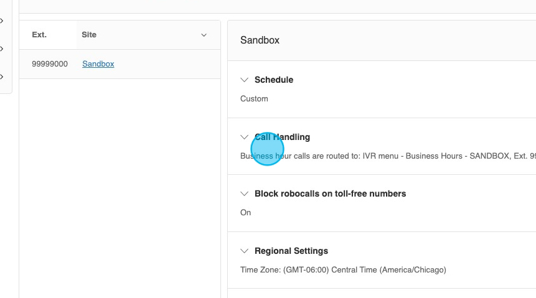This screenshot has height=298, width=536.
Task: Open the Site column dropdown arrow
Action: coord(204,35)
